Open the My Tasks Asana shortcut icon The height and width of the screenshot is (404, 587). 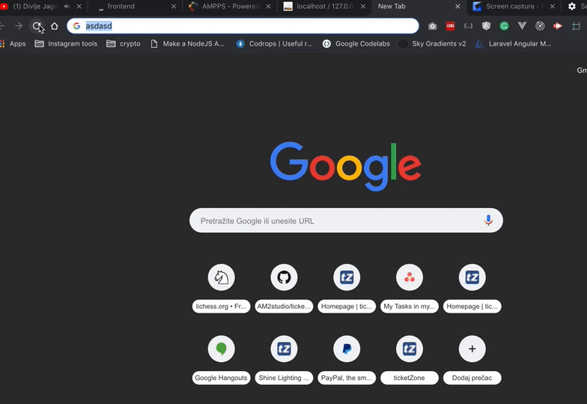pos(410,277)
